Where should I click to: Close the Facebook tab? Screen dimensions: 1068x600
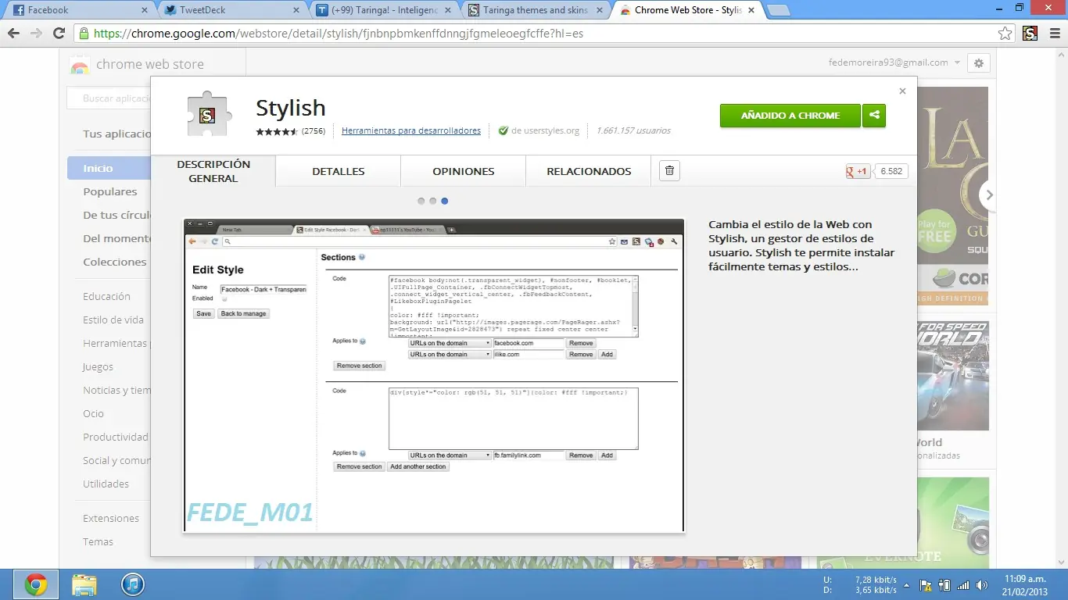pos(144,10)
